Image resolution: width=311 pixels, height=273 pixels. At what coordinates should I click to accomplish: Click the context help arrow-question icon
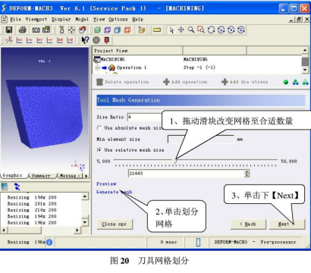pyautogui.click(x=86, y=40)
